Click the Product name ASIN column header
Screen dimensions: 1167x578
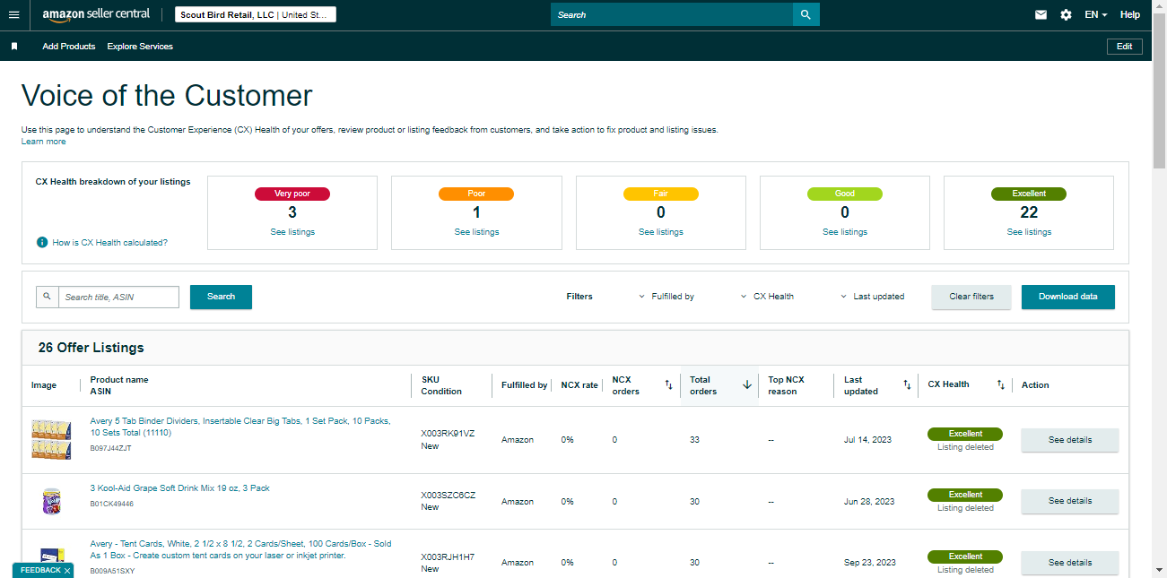[119, 385]
